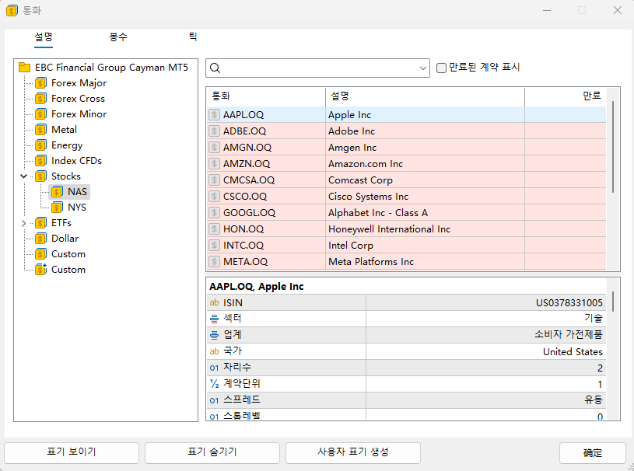This screenshot has height=471, width=634.
Task: Click the NYS subgroup icon
Action: (57, 208)
